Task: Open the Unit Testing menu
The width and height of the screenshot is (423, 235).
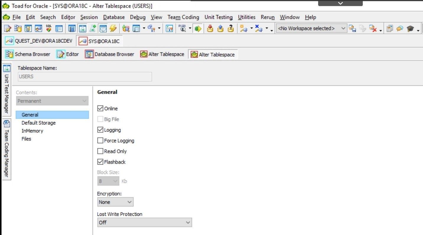Action: [218, 17]
